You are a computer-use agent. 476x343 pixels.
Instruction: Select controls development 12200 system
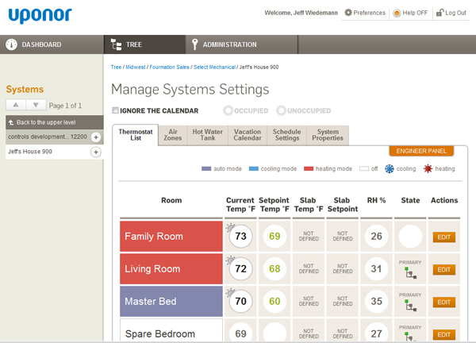pyautogui.click(x=48, y=137)
